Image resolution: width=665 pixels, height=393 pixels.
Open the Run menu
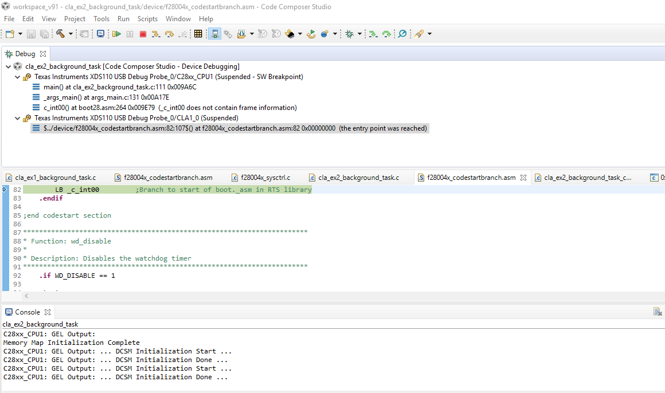click(x=123, y=19)
